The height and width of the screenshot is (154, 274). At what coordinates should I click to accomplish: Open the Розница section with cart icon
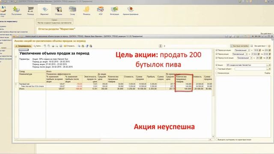tap(30, 11)
